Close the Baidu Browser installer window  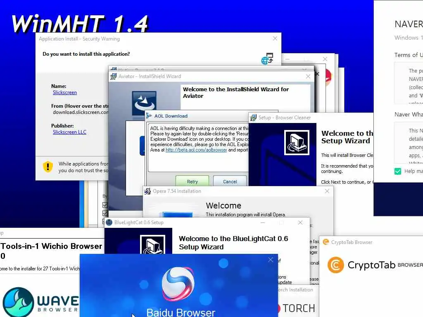pos(271,260)
